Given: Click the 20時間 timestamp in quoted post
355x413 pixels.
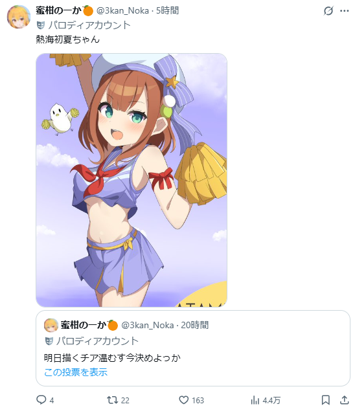Looking at the screenshot, I should (x=195, y=326).
